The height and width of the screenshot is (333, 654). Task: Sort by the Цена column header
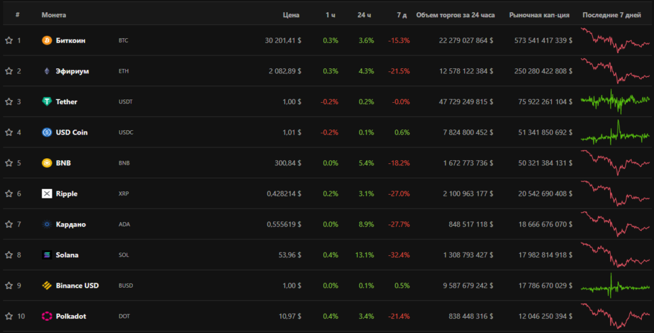(x=291, y=15)
